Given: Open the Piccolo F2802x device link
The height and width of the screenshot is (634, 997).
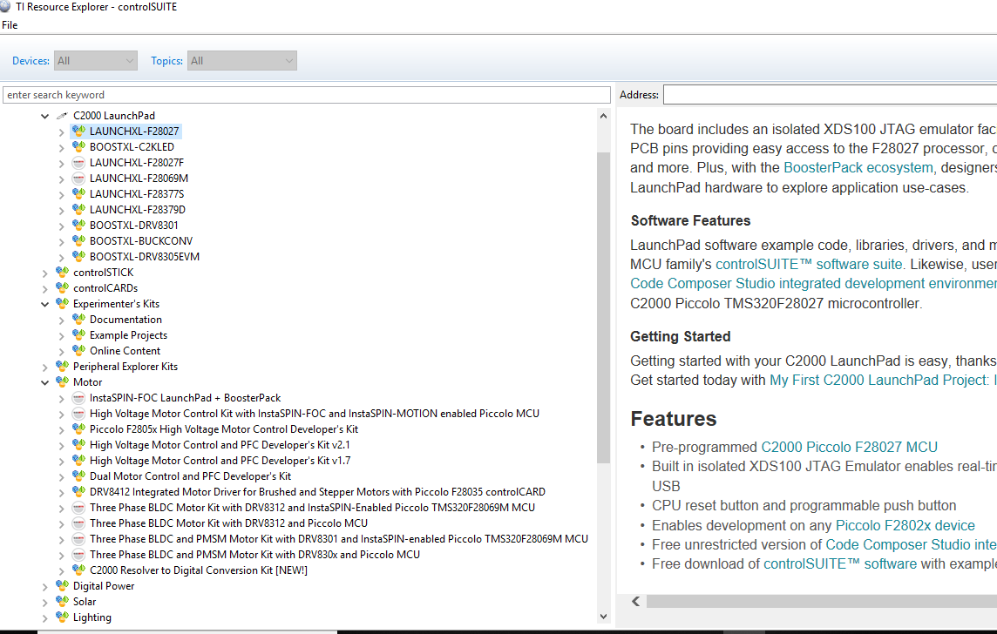Looking at the screenshot, I should coord(905,525).
